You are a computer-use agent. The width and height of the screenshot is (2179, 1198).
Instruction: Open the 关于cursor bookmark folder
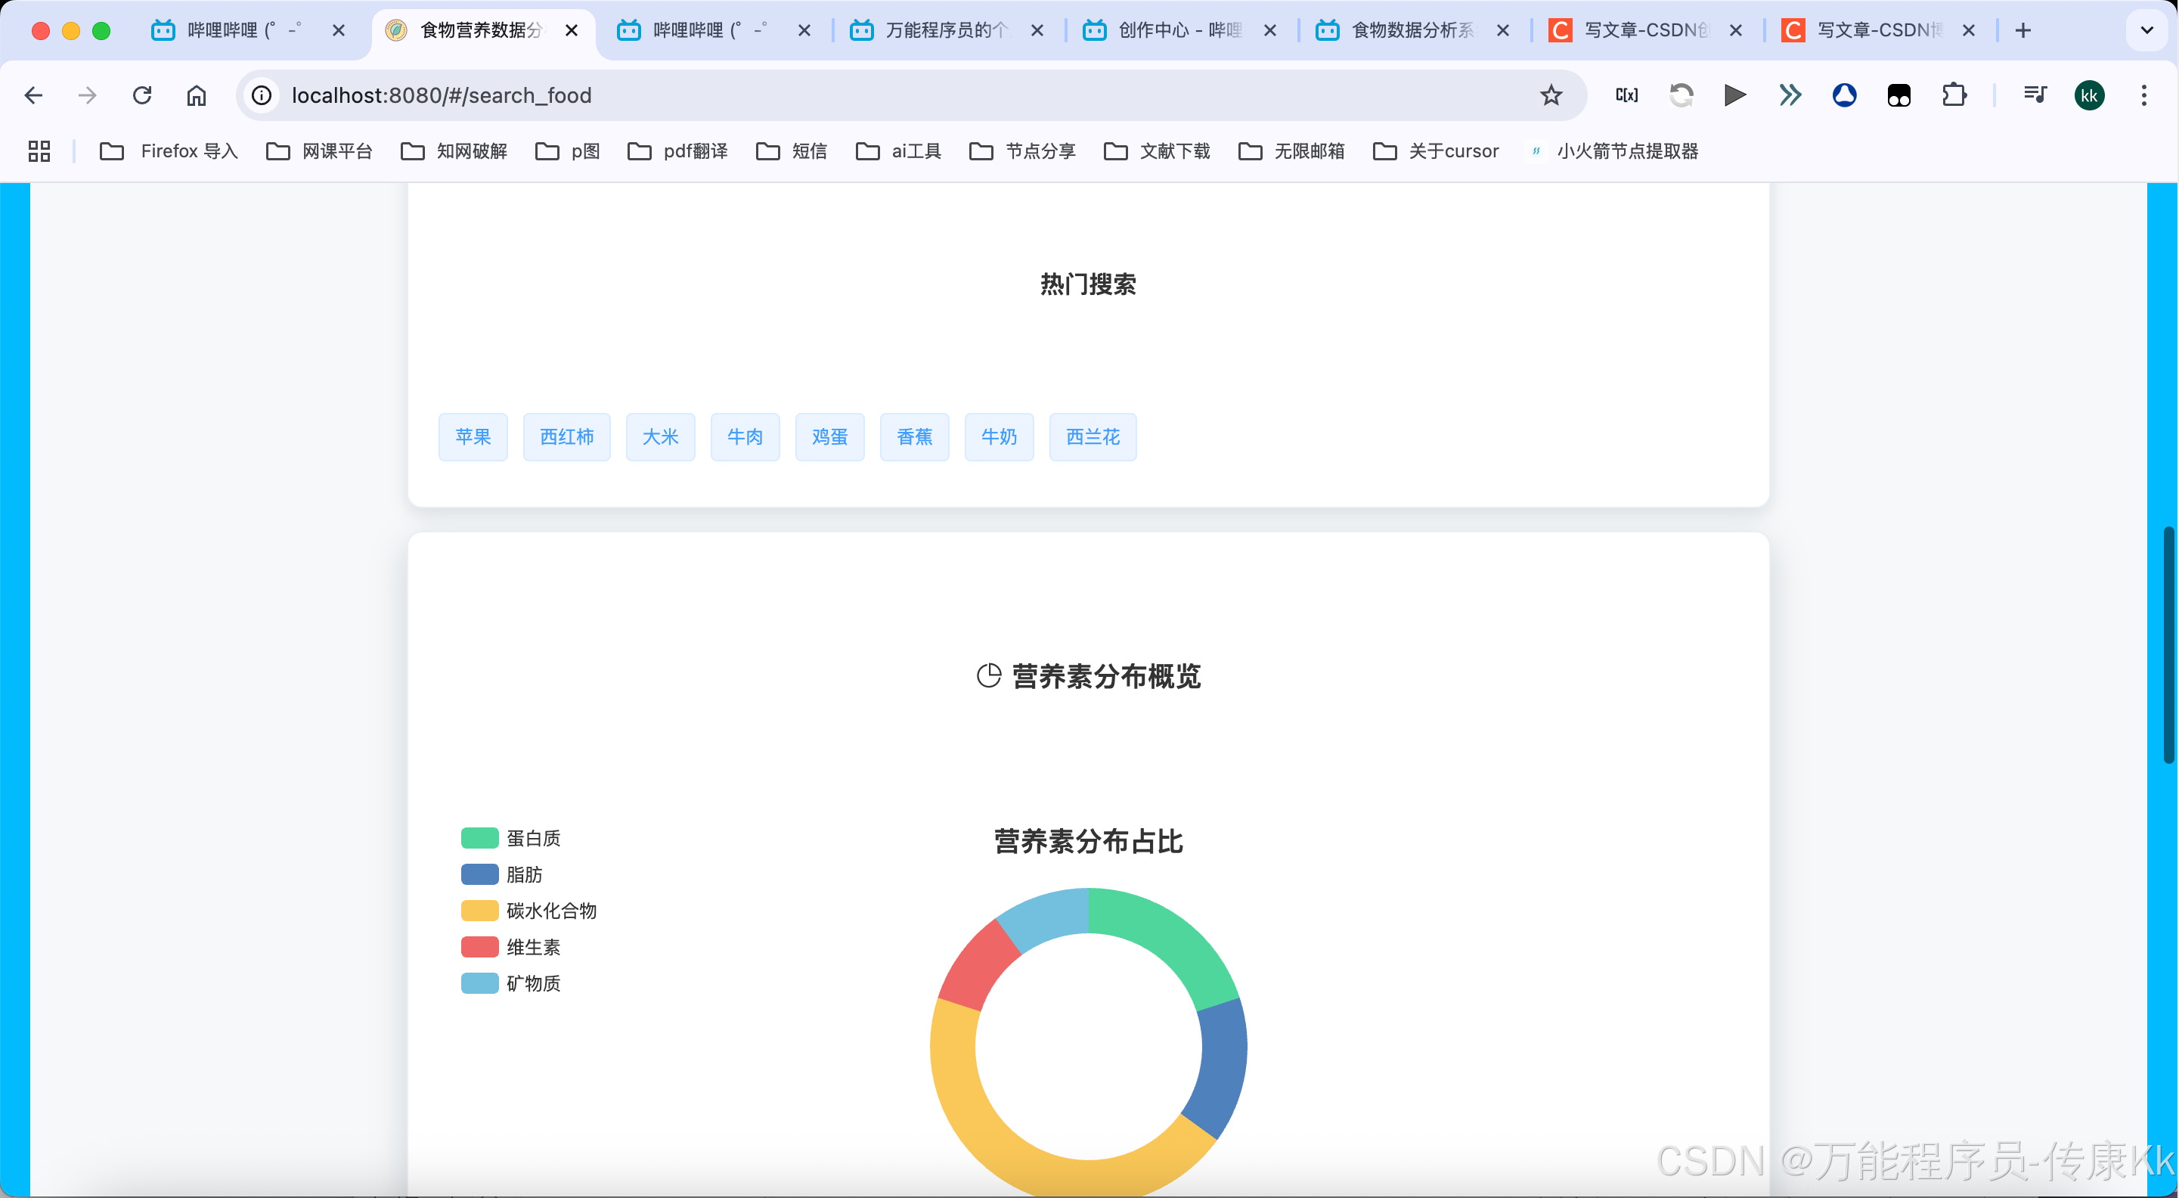click(x=1436, y=151)
